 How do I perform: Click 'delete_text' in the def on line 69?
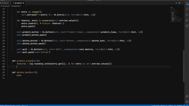point(23,72)
